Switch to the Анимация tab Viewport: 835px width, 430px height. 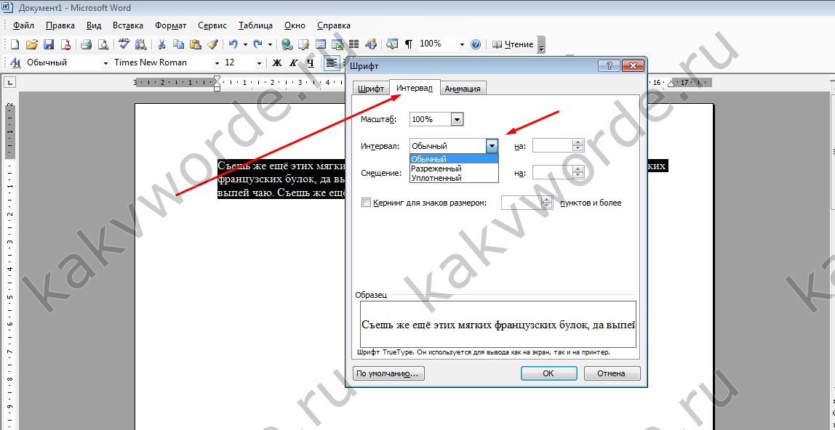463,89
